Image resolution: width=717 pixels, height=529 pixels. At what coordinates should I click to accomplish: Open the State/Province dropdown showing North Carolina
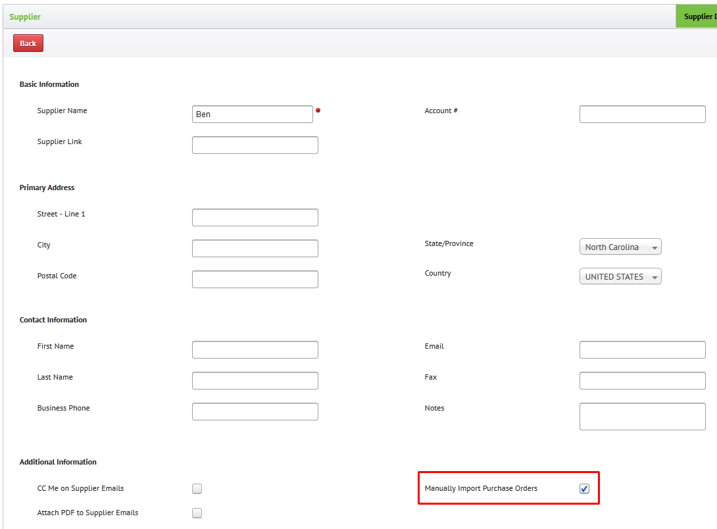tap(620, 247)
